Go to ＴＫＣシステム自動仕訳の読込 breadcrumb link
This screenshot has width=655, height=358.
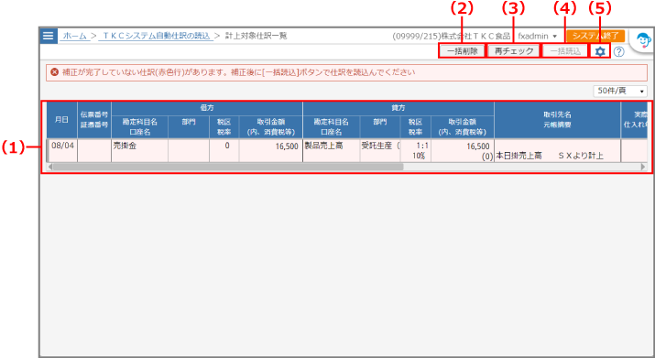tap(156, 36)
